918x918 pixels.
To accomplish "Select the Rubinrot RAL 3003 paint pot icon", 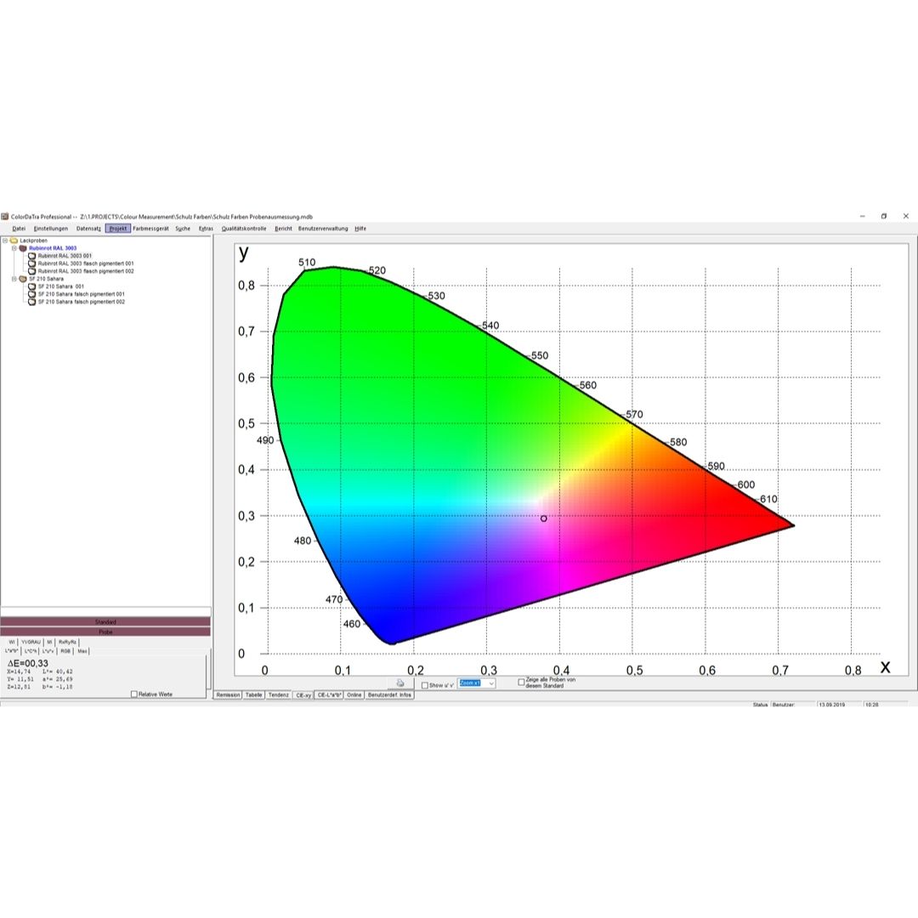I will pos(22,248).
